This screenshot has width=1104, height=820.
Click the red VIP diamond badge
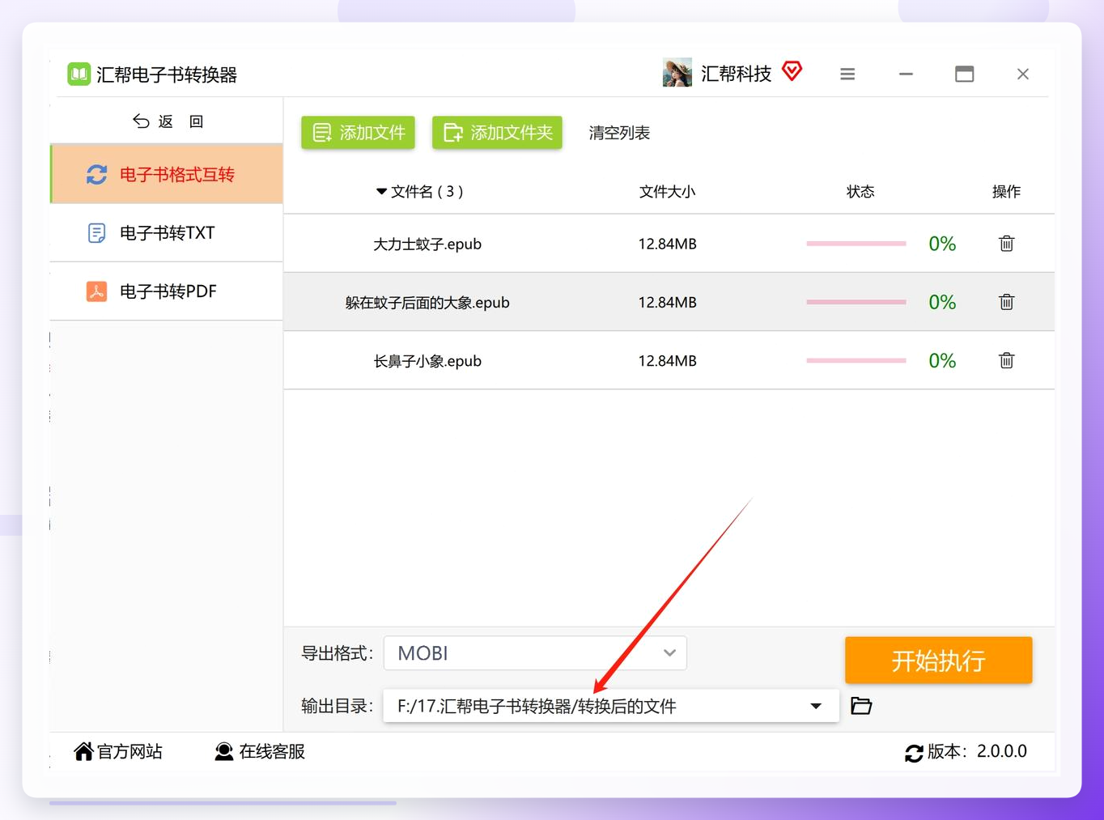pos(792,71)
